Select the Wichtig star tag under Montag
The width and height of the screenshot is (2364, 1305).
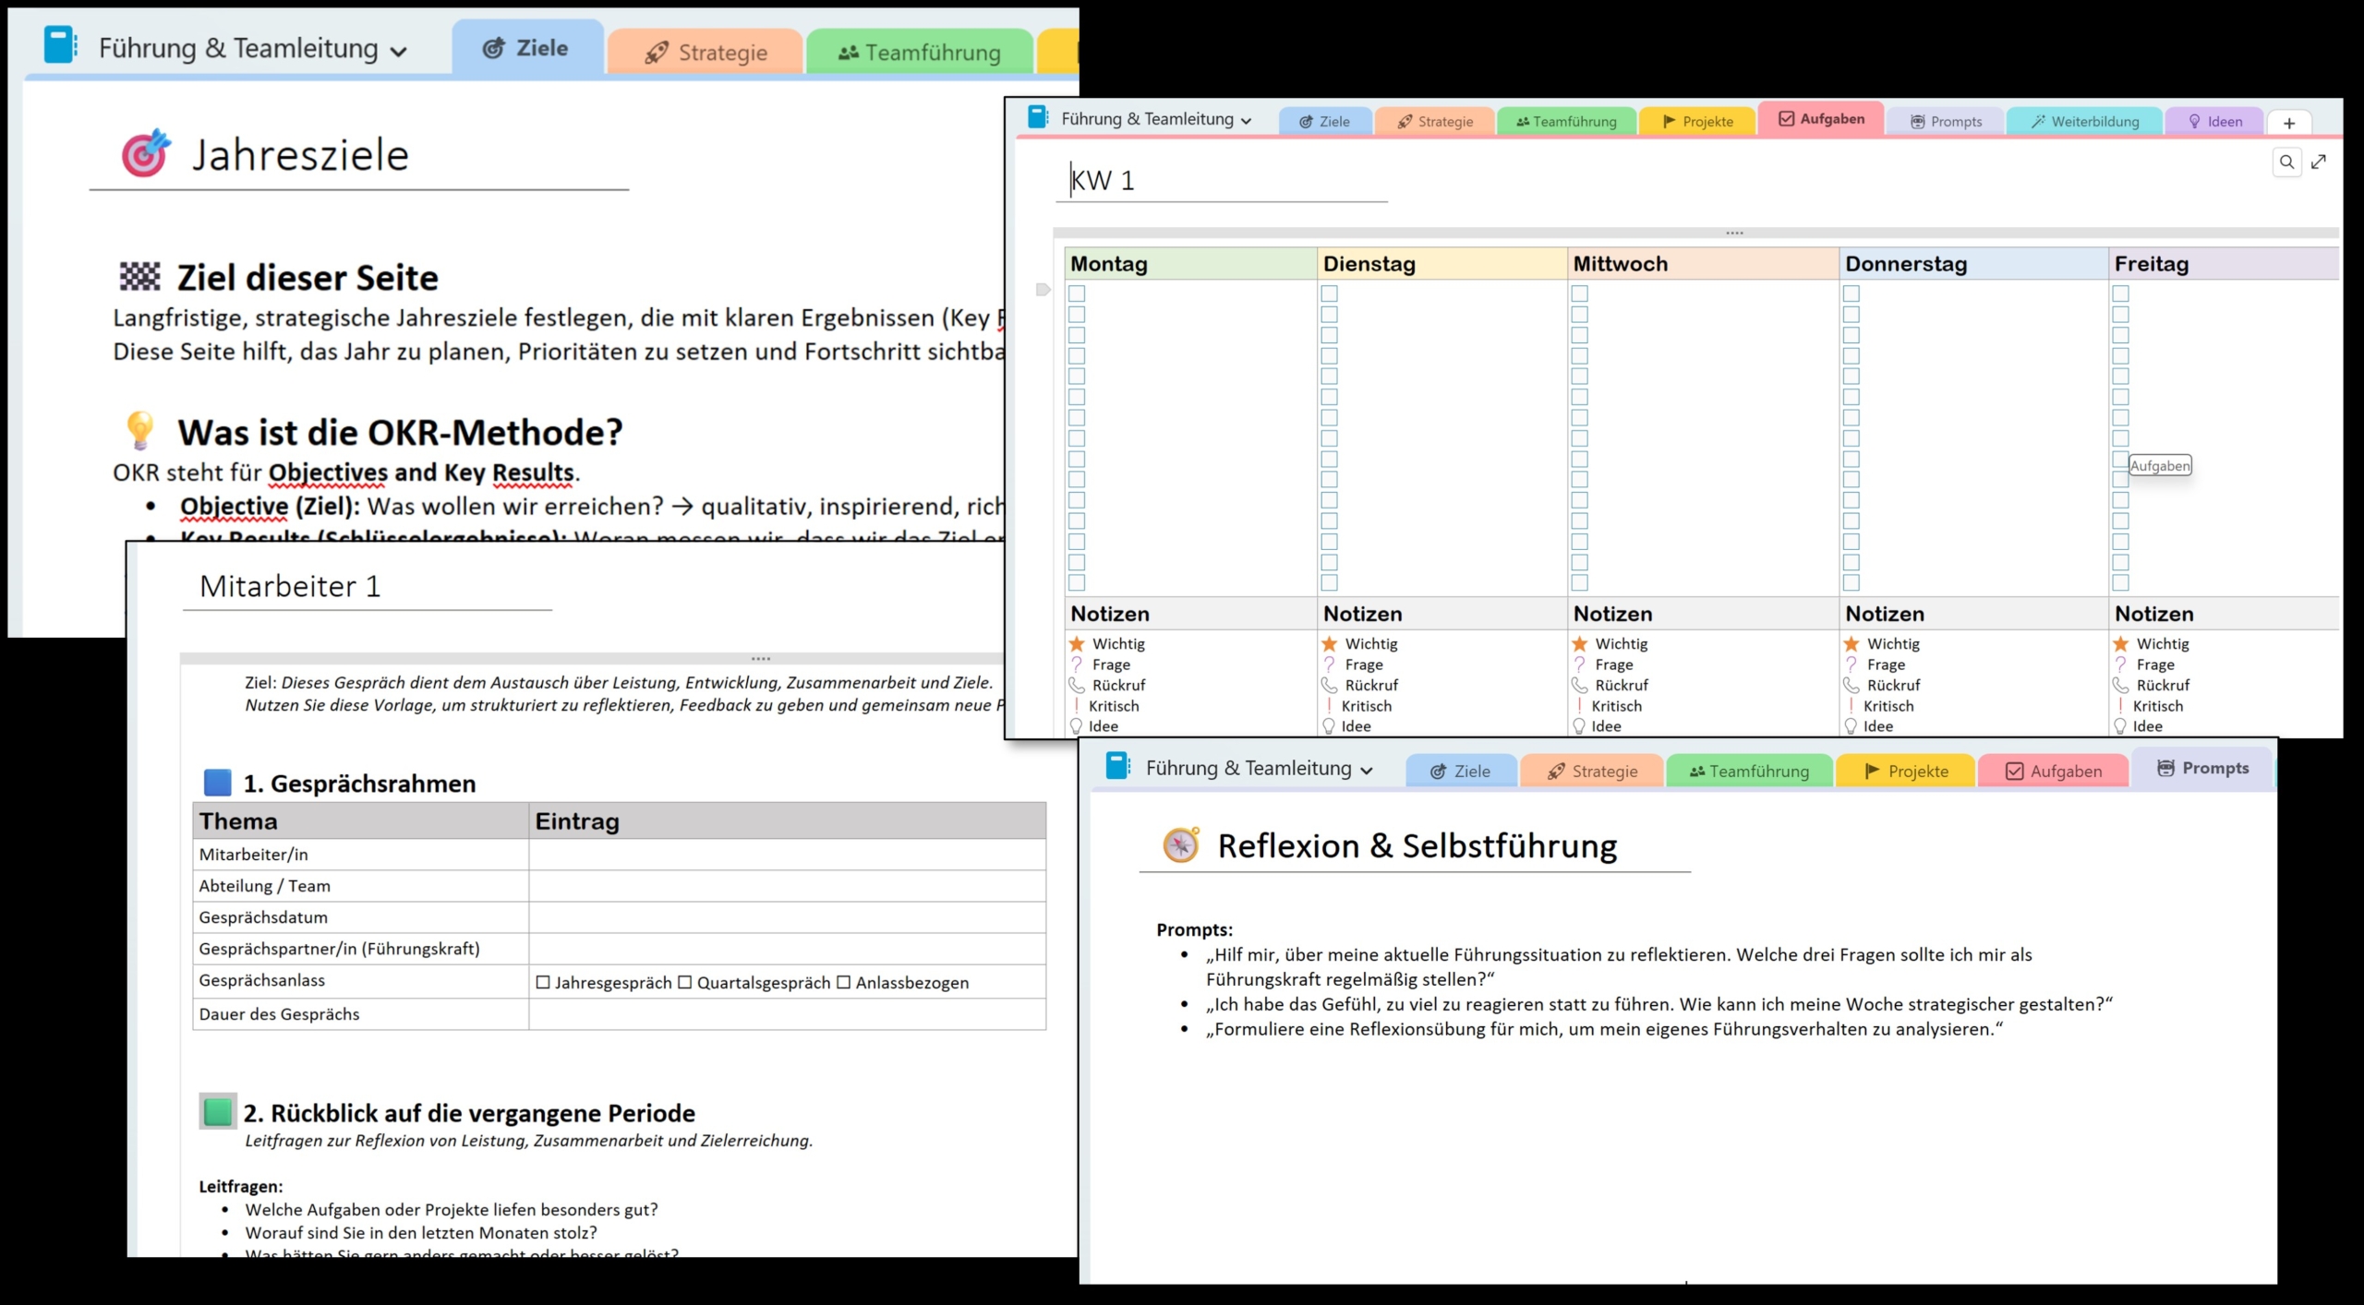(x=1077, y=643)
